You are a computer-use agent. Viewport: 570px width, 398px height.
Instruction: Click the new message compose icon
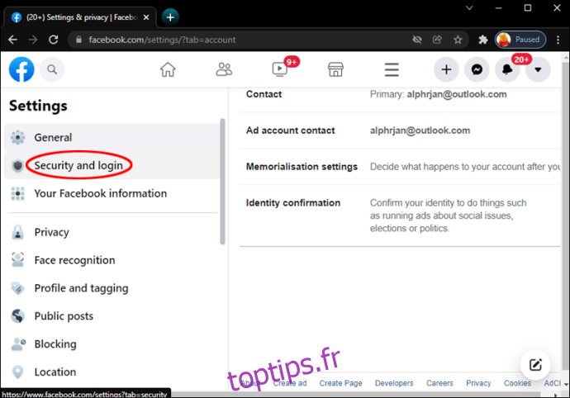point(535,365)
